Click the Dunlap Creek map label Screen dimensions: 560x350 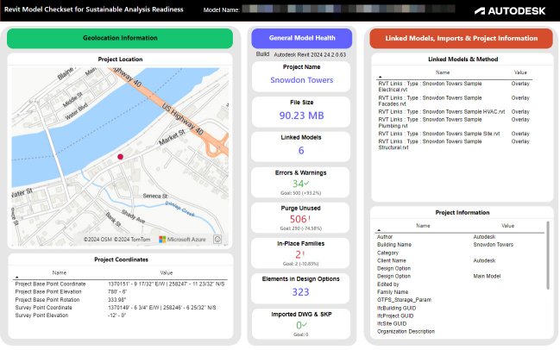click(179, 209)
